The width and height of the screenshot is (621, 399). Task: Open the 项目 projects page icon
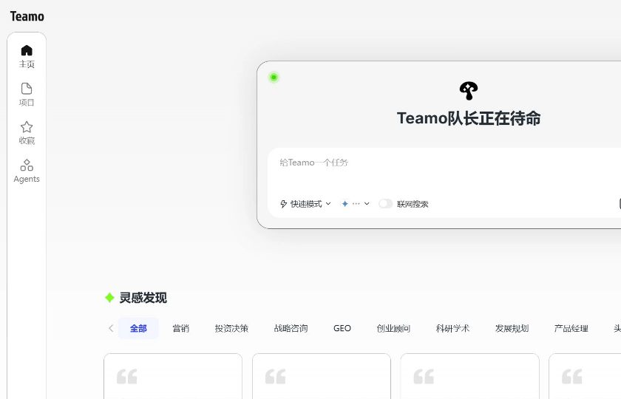coord(27,89)
